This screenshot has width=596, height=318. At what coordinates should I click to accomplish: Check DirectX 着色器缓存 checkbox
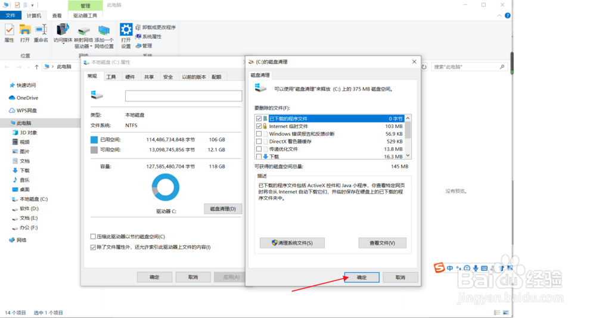pyautogui.click(x=259, y=141)
